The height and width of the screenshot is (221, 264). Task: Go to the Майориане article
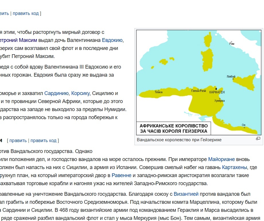[221, 159]
